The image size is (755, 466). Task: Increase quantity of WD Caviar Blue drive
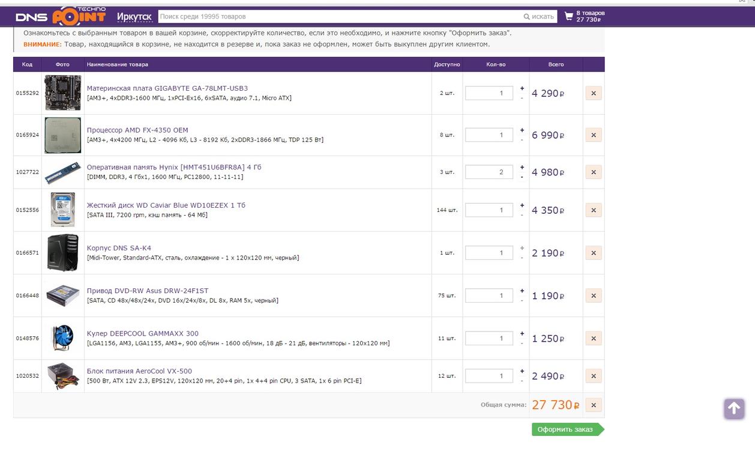coord(522,205)
